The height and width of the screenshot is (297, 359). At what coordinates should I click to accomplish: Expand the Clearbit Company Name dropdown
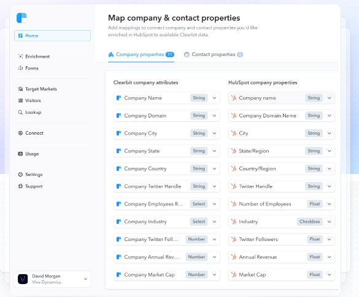tap(215, 98)
